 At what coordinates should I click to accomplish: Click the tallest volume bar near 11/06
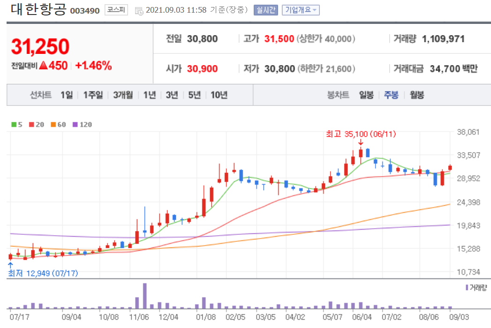[144, 296]
